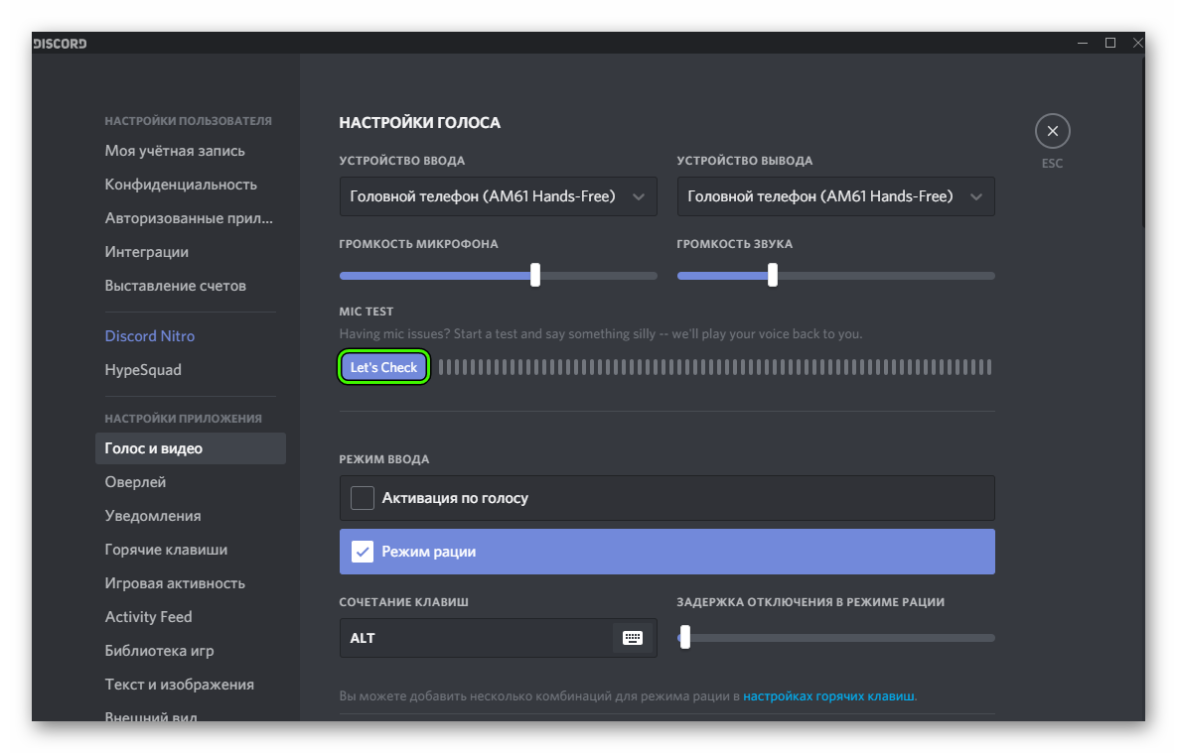Enable the Активация по голосу checkbox
The height and width of the screenshot is (753, 1177).
(x=363, y=498)
